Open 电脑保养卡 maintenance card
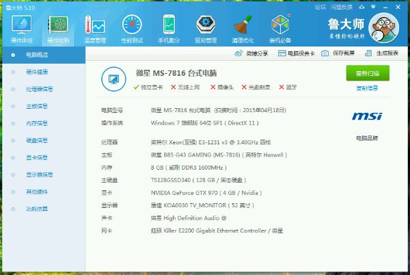The width and height of the screenshot is (410, 275). pos(297,53)
